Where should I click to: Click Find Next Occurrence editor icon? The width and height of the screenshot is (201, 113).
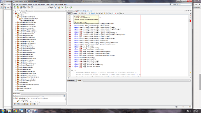(94, 13)
